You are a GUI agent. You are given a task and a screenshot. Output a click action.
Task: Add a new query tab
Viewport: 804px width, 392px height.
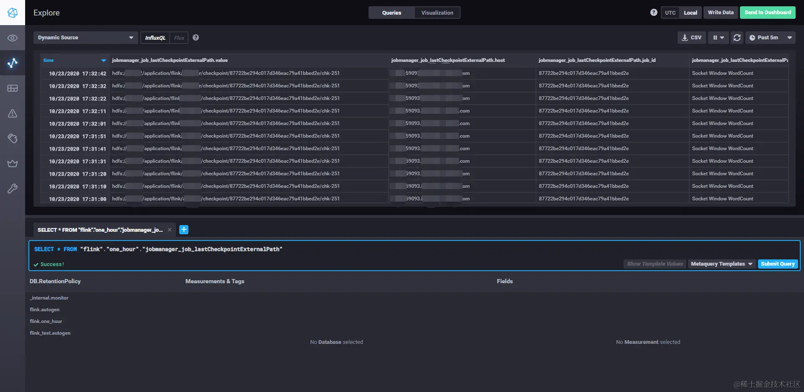[184, 230]
